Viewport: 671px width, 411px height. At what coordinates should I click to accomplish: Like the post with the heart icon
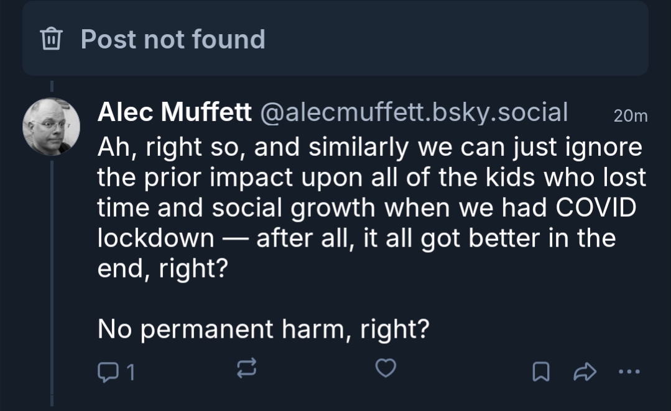(386, 369)
